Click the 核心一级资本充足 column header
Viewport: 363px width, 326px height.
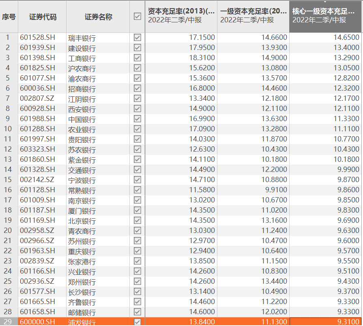(325, 17)
